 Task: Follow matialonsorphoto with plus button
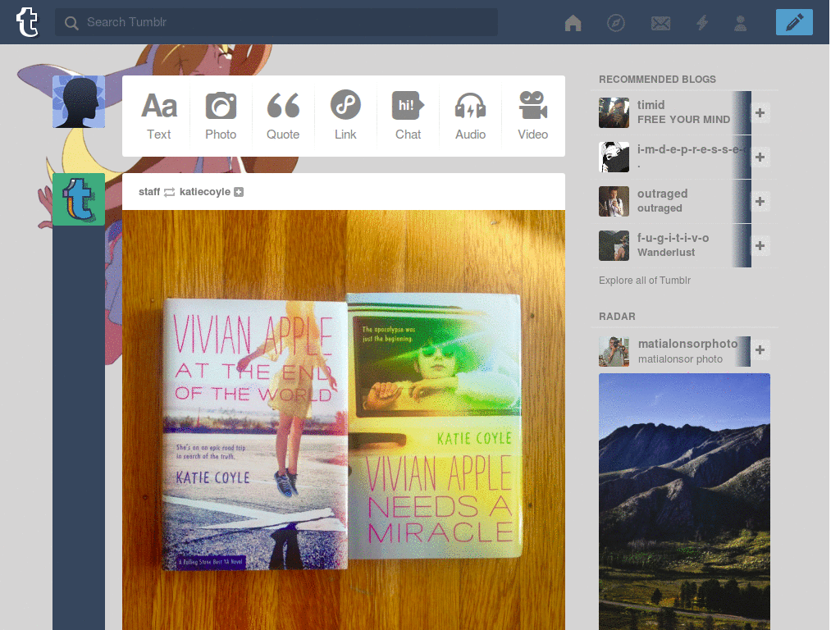(760, 349)
